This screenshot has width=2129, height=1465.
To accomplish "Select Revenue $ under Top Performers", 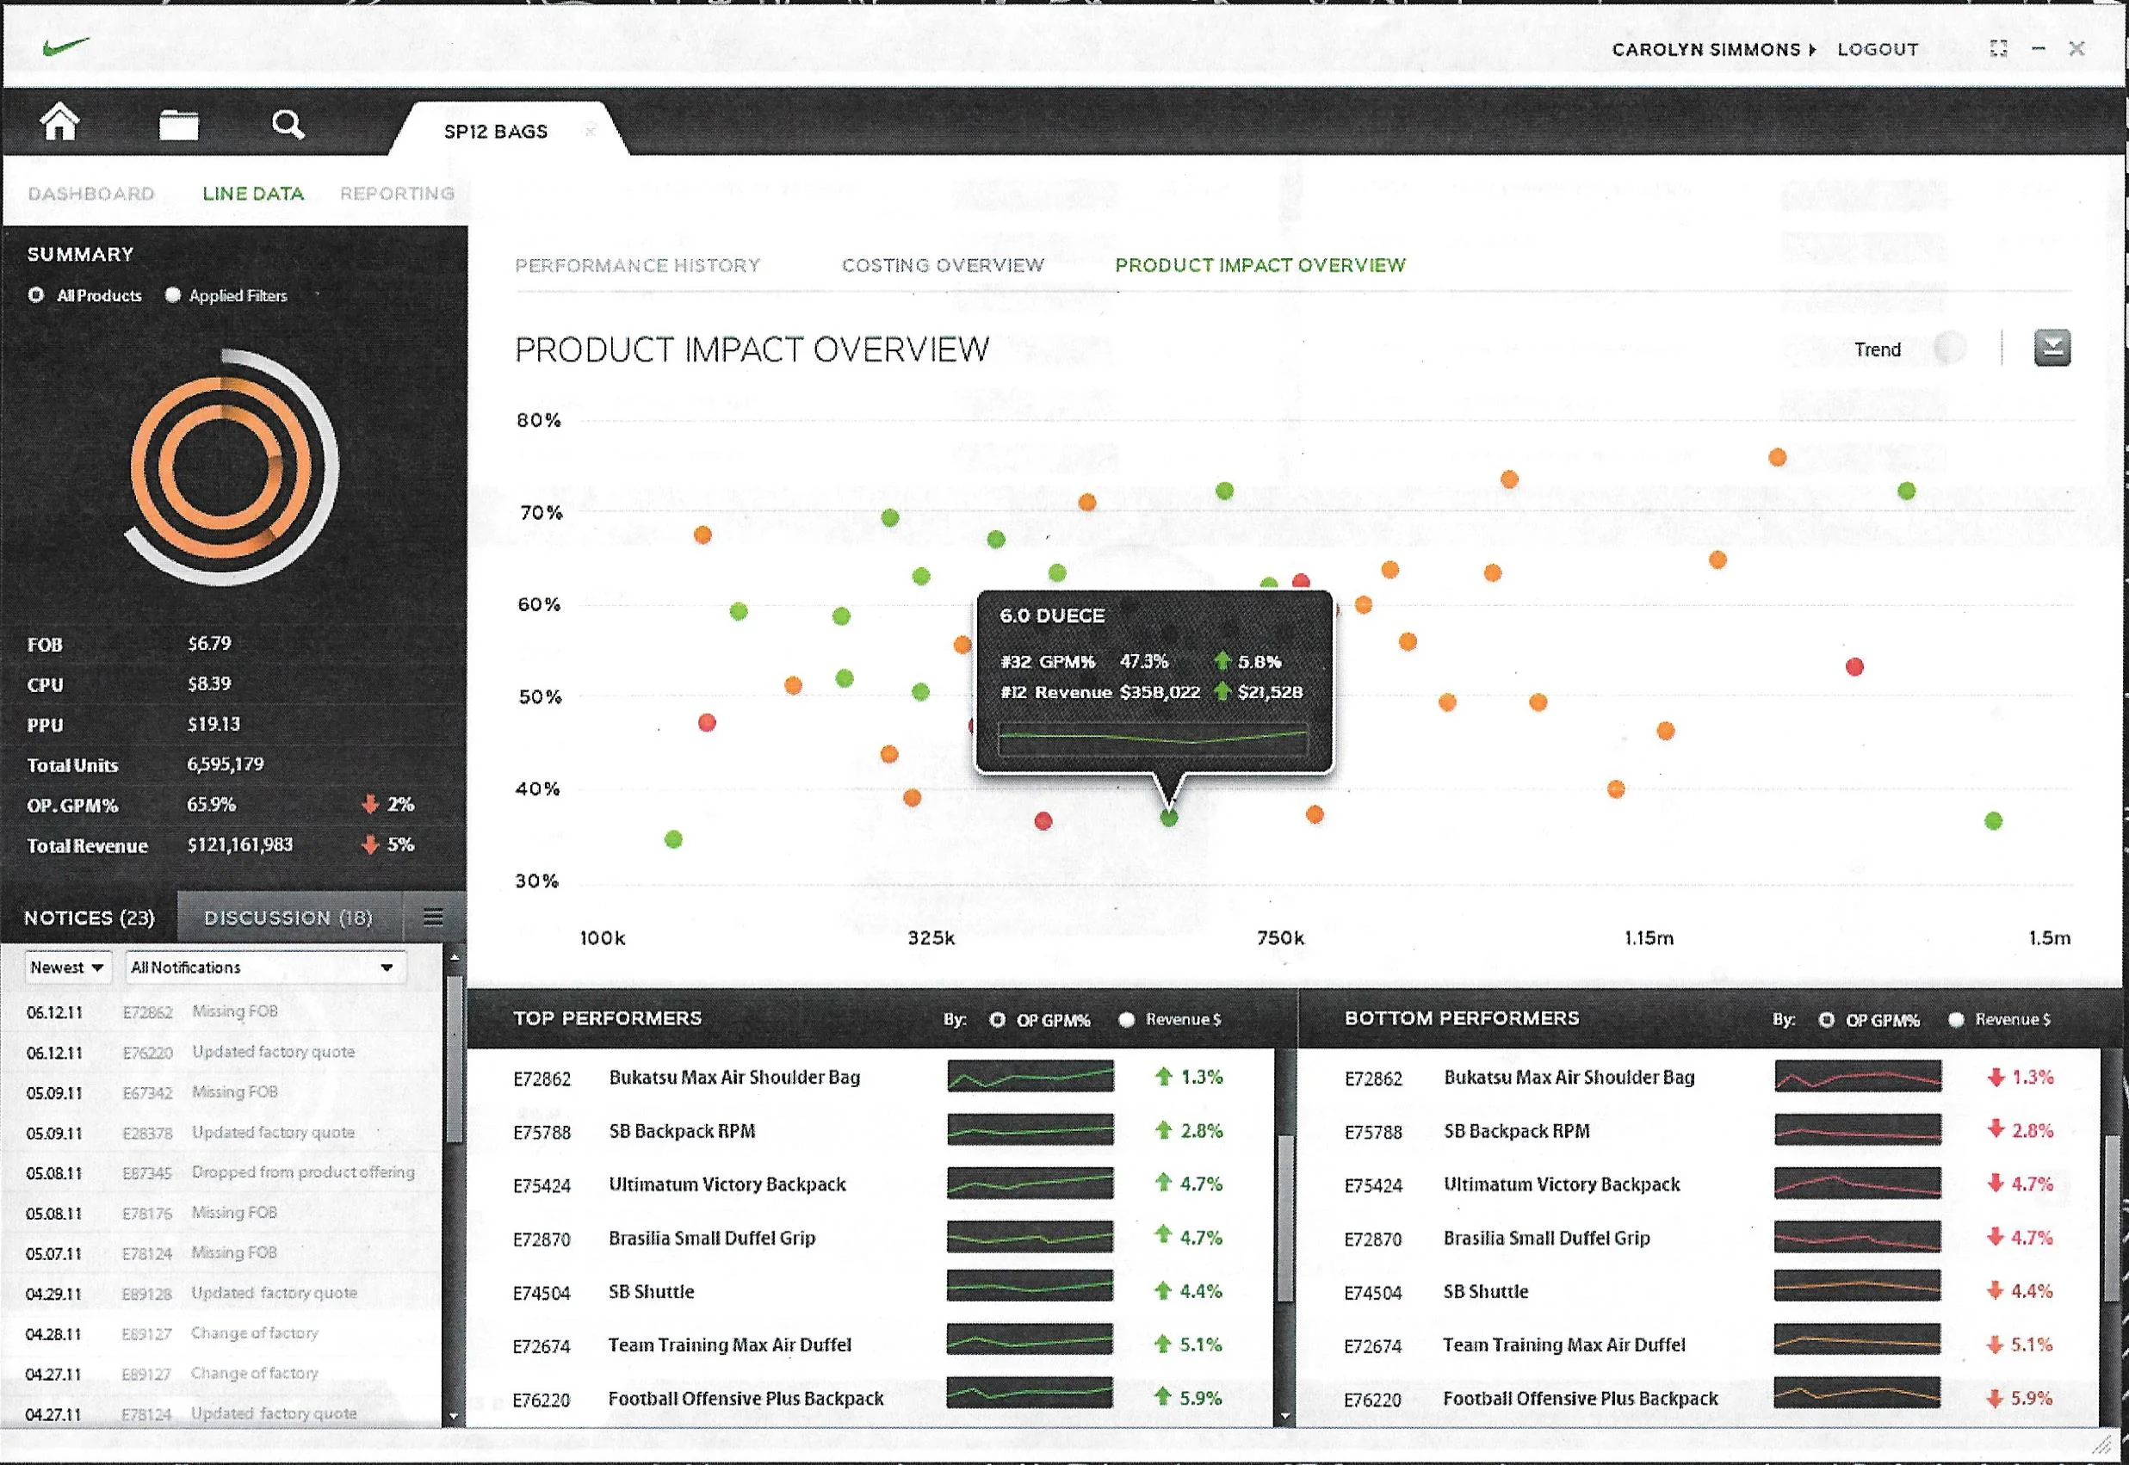I will (1126, 1020).
